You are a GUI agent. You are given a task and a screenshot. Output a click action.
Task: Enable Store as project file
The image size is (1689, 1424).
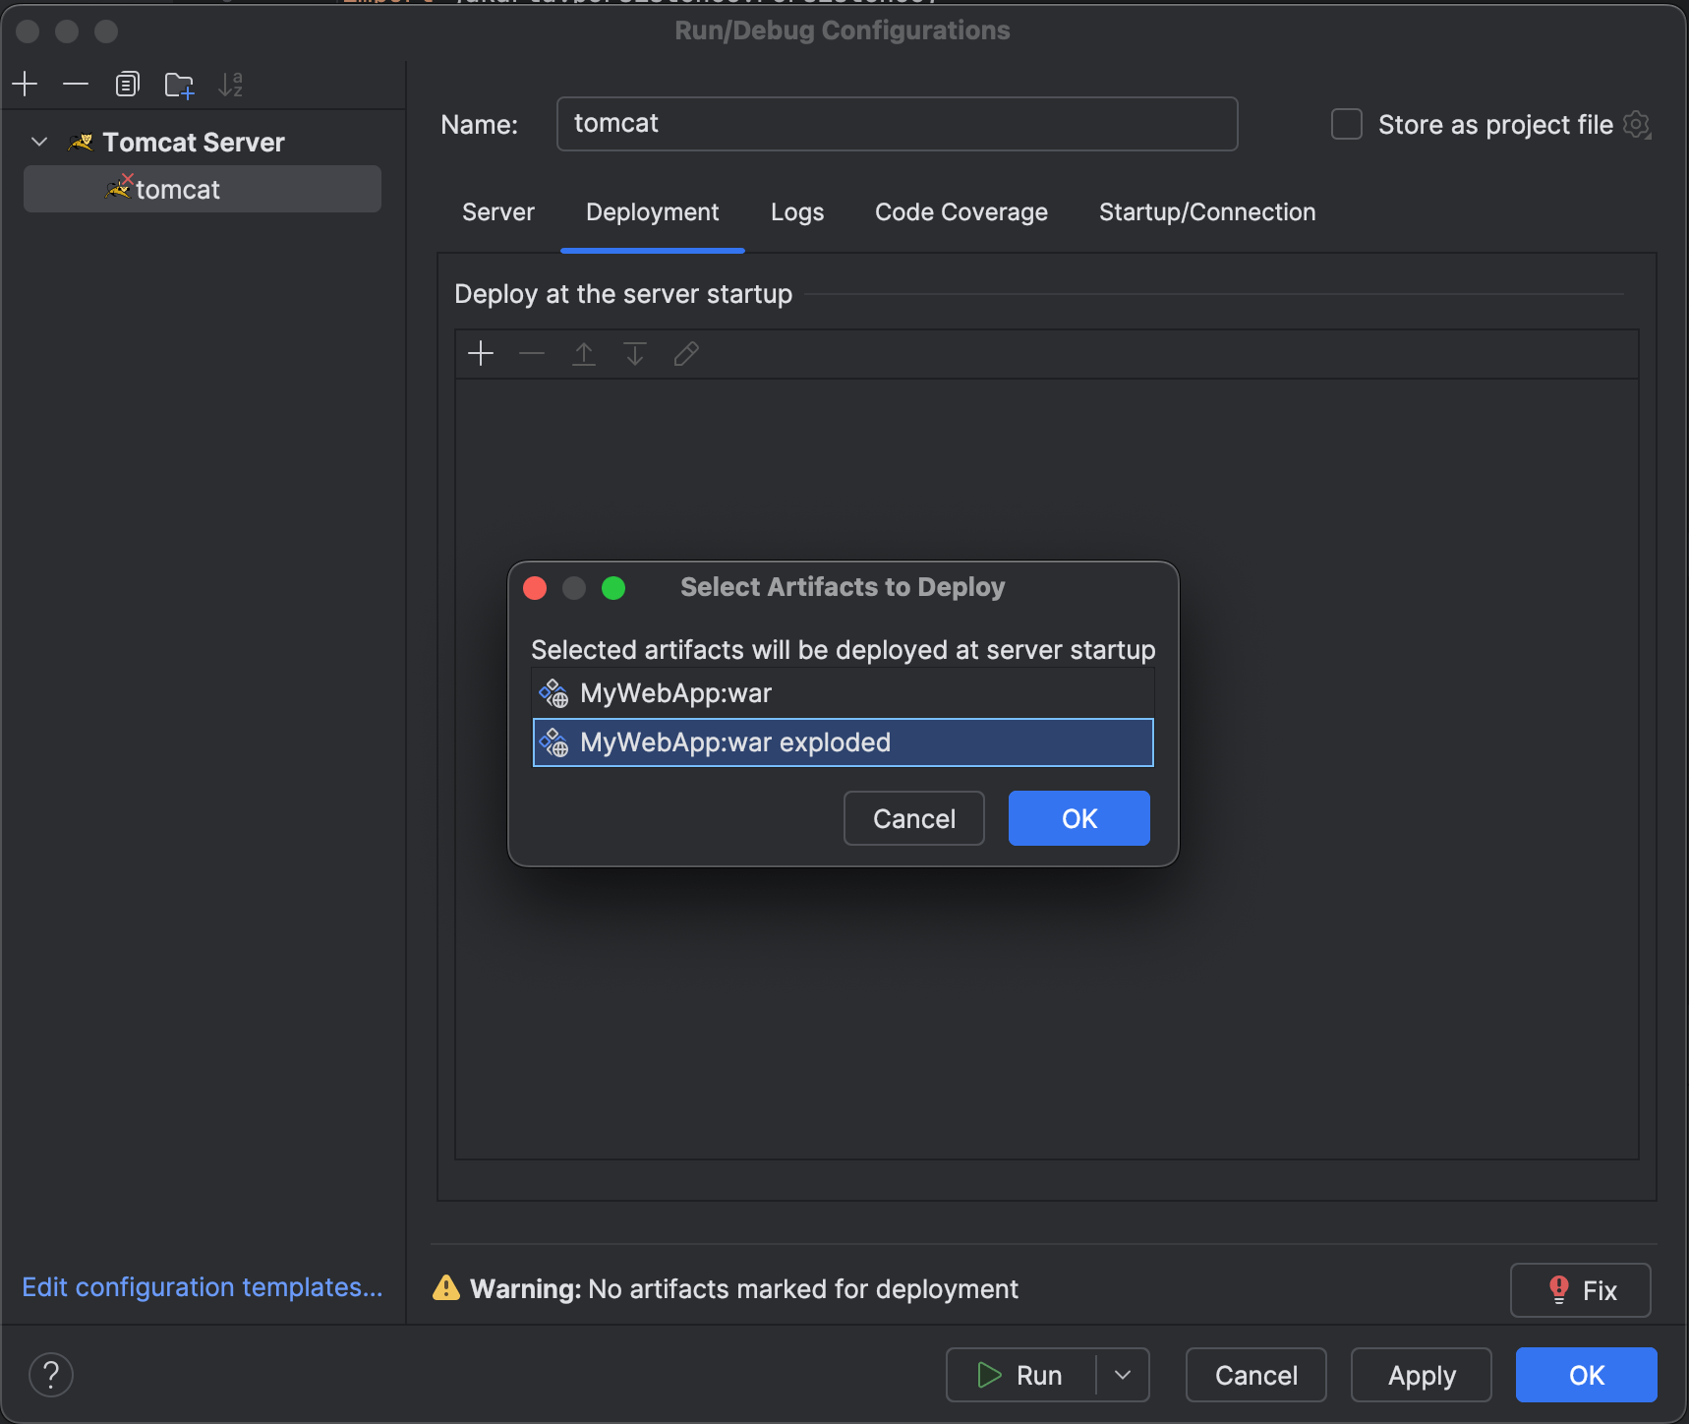[x=1346, y=124]
